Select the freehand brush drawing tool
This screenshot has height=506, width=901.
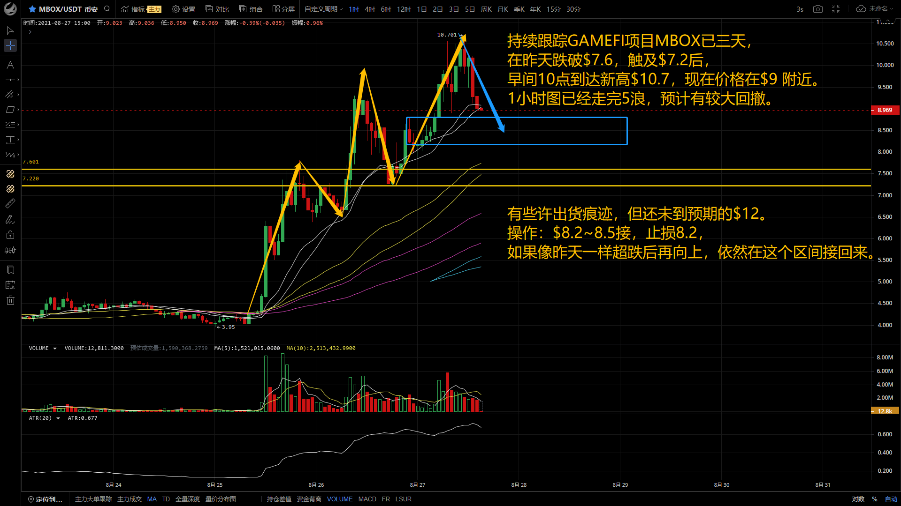10,219
